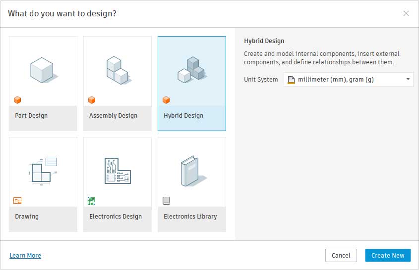Click small green chip badge on Electronics Design
This screenshot has width=419, height=270.
click(x=91, y=201)
